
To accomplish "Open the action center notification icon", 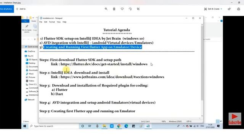I will [x=218, y=126].
